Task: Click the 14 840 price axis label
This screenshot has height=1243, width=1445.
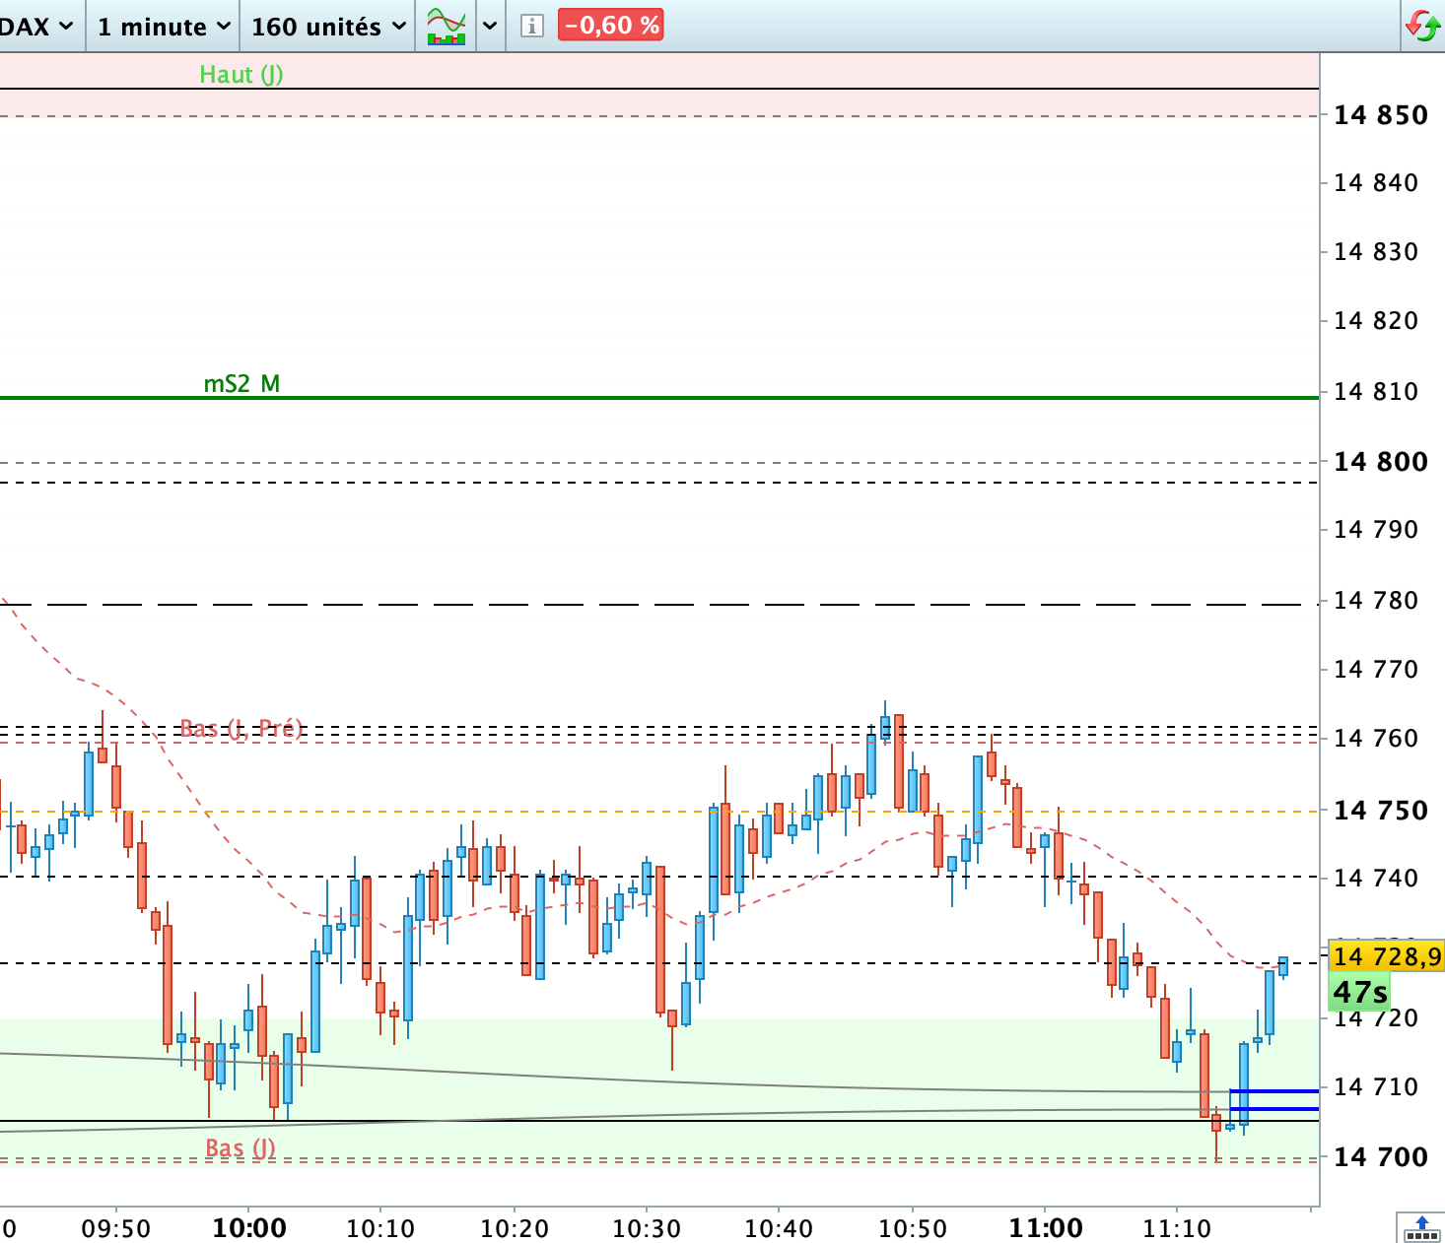Action: point(1376,183)
